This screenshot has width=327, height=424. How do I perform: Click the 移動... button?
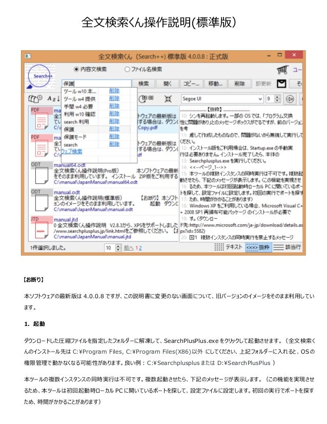[x=215, y=84]
